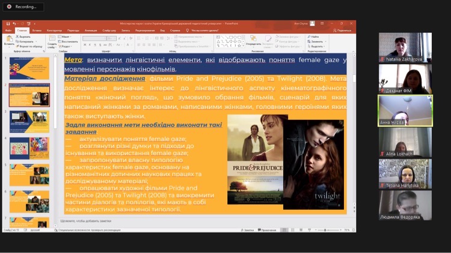Open Comments (Примечания) from the status bar
Screen dimensions: 451x253
(x=267, y=230)
